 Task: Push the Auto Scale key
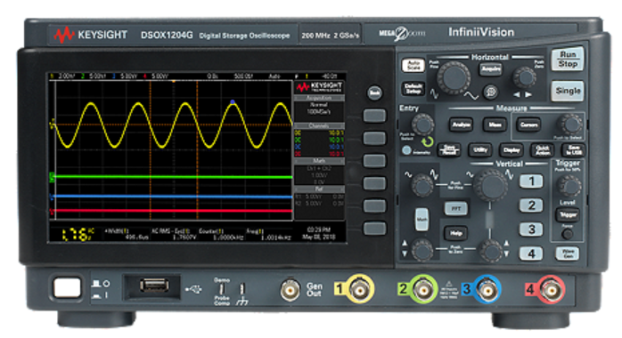coord(413,65)
